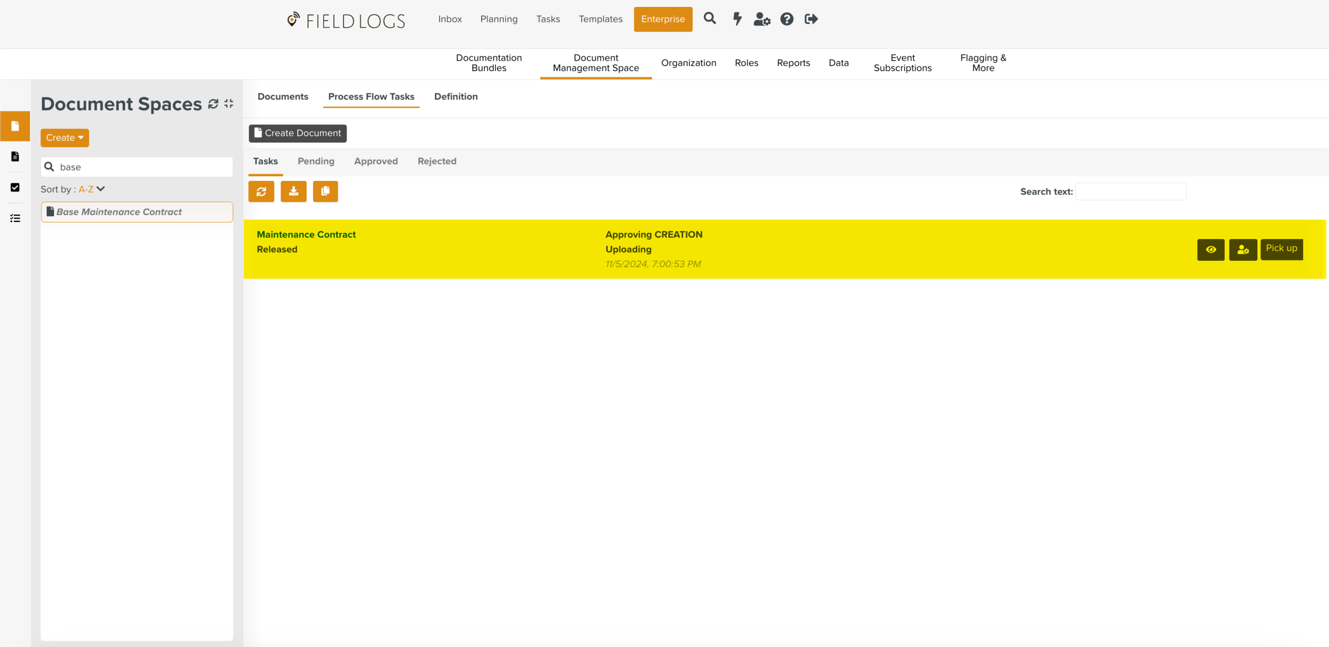The height and width of the screenshot is (647, 1329).
Task: Open the Create dropdown button
Action: pos(64,138)
